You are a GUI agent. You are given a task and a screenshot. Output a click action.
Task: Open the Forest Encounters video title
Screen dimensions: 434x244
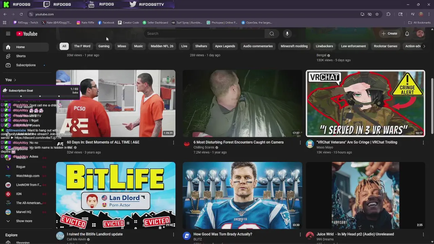tap(238, 142)
